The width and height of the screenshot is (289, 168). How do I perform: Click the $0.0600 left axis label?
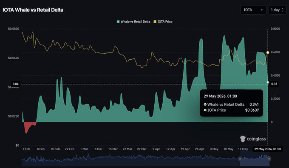pyautogui.click(x=14, y=58)
